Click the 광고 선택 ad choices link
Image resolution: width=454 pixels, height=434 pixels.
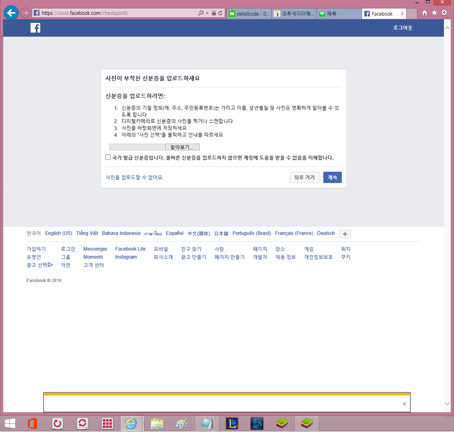click(40, 265)
